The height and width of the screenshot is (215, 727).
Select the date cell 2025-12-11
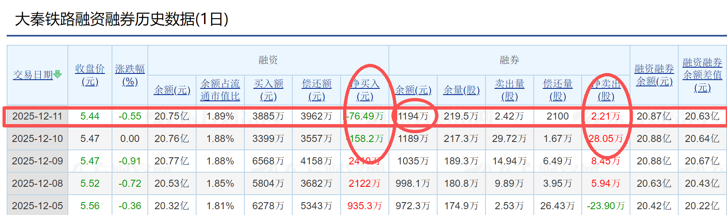click(x=37, y=116)
